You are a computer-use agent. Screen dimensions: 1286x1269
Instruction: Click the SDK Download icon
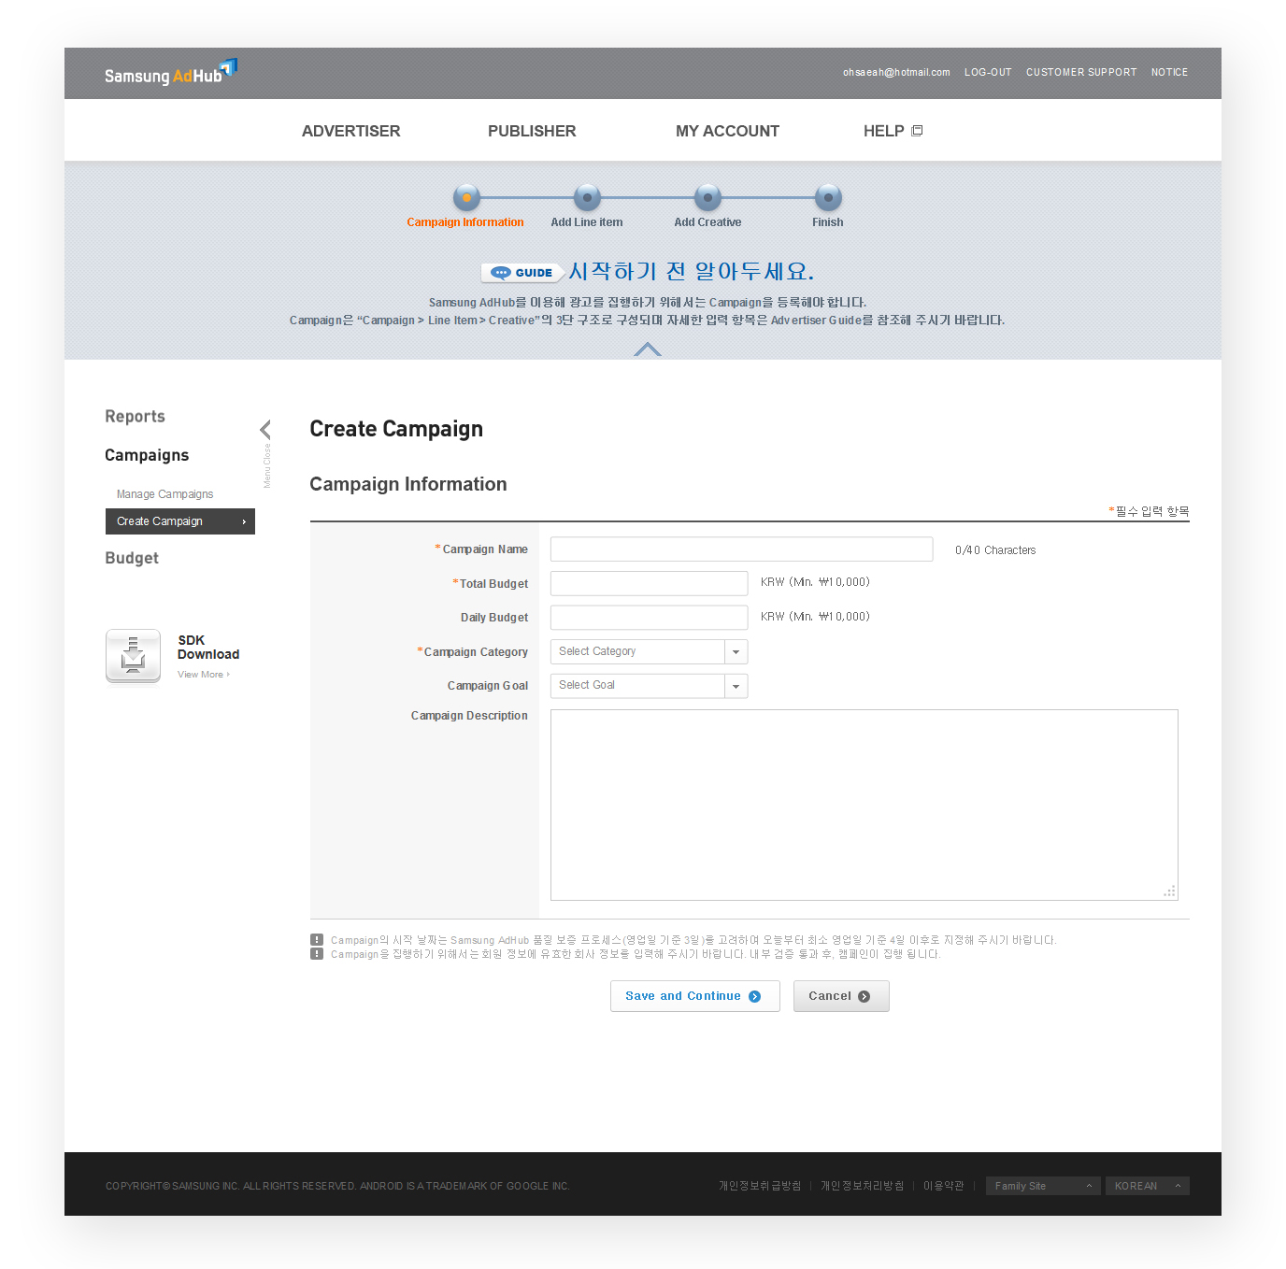click(134, 656)
